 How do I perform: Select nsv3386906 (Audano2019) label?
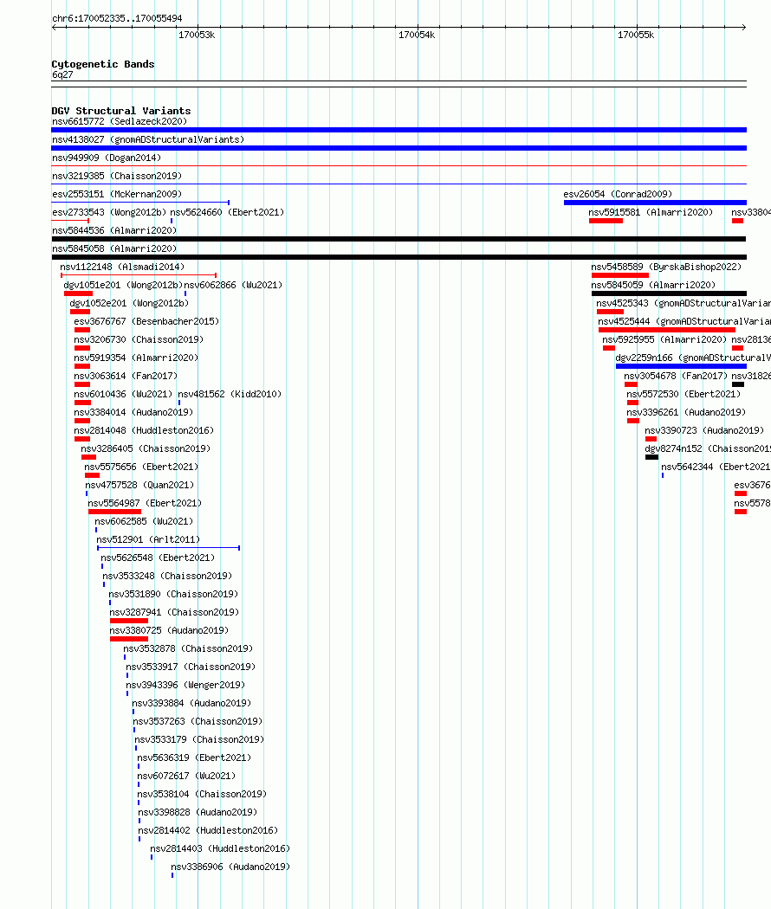click(x=230, y=867)
